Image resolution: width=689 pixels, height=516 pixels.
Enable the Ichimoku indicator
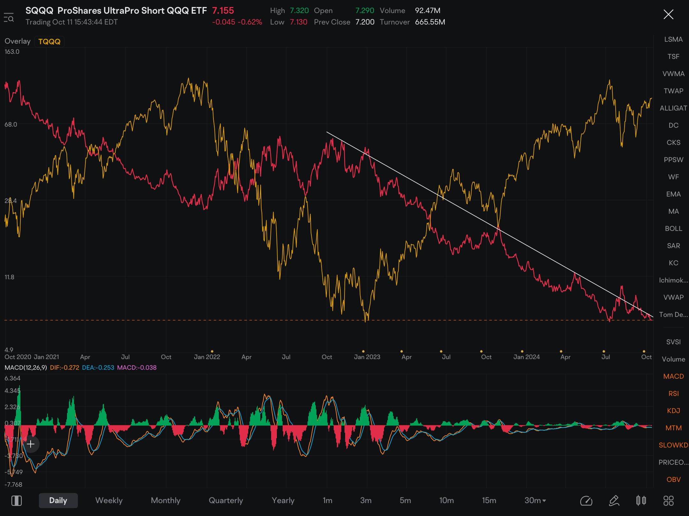click(x=673, y=280)
